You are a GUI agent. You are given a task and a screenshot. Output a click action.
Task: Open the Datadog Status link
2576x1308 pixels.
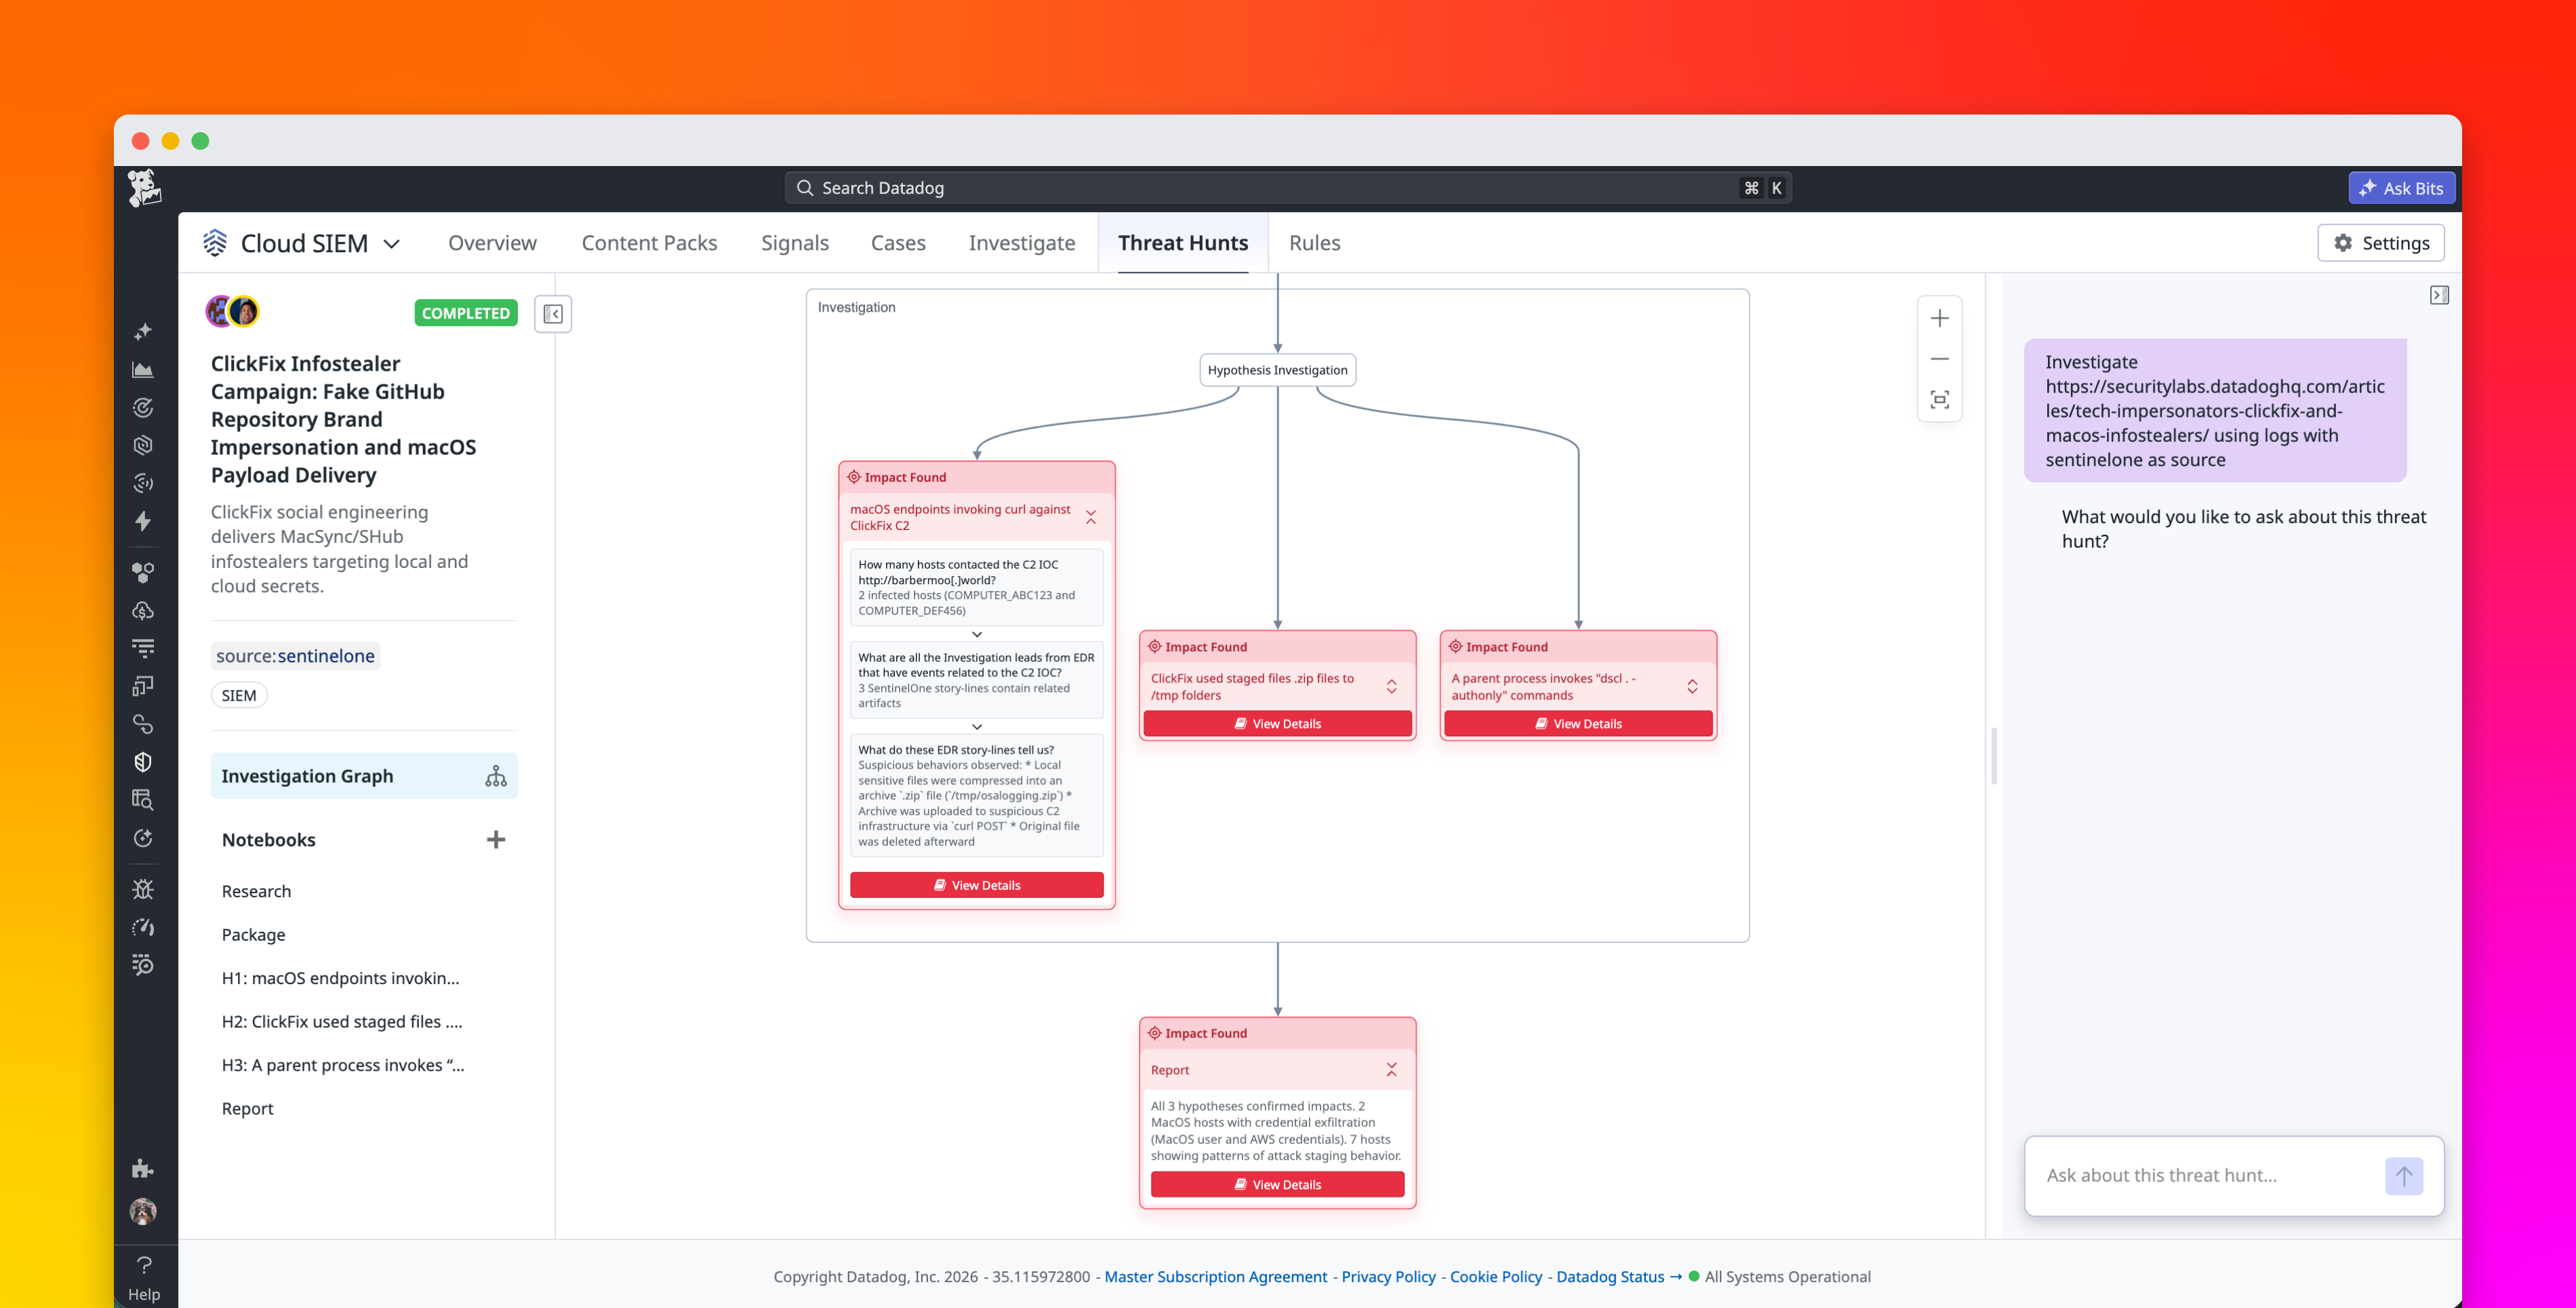(x=1619, y=1277)
